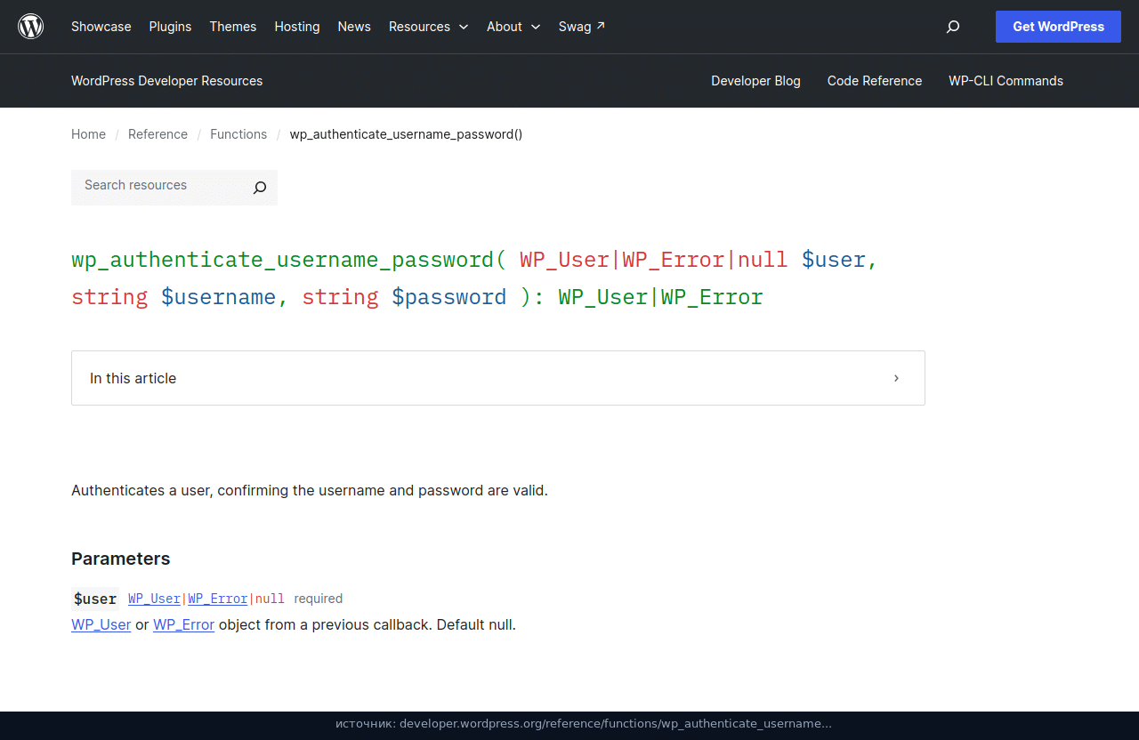The image size is (1139, 740).
Task: Click the 'required' label next to $user
Action: click(x=319, y=599)
